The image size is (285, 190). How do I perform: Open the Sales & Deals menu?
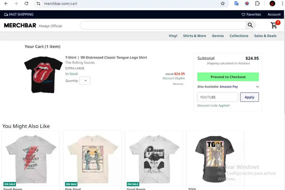point(265,36)
